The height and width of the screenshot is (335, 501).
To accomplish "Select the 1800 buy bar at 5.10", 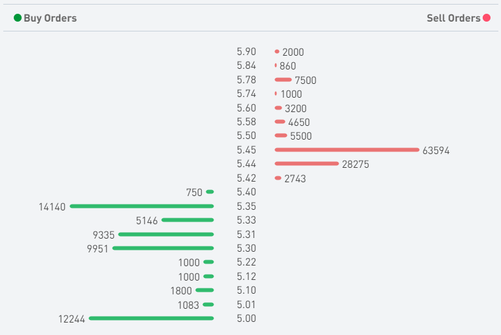I will 204,290.
